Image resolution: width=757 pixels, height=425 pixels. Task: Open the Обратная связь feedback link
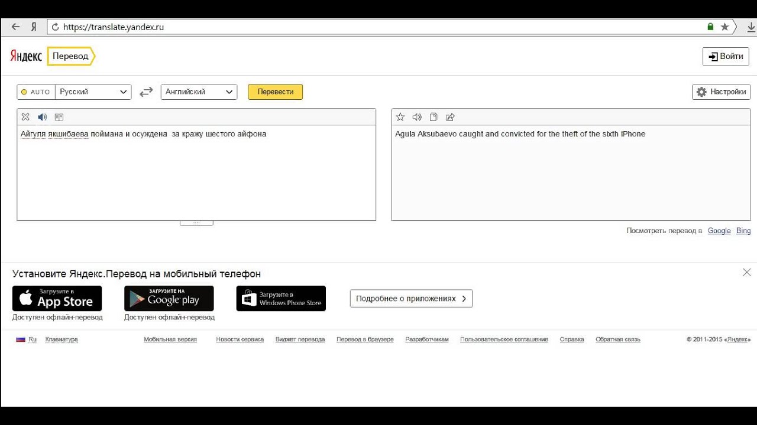coord(618,339)
